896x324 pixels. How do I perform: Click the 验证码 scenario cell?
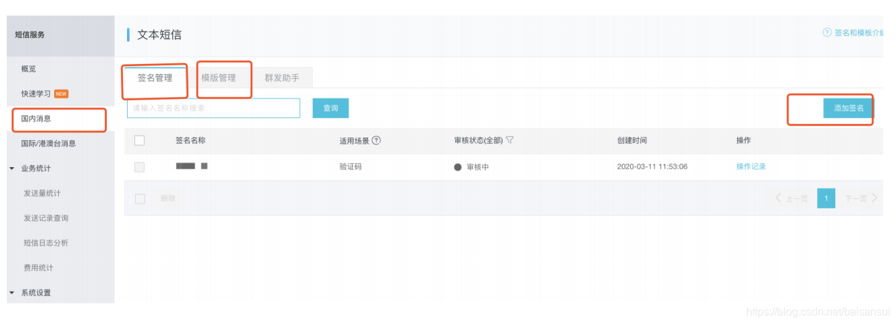[x=350, y=166]
